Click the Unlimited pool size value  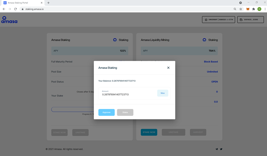(212, 72)
